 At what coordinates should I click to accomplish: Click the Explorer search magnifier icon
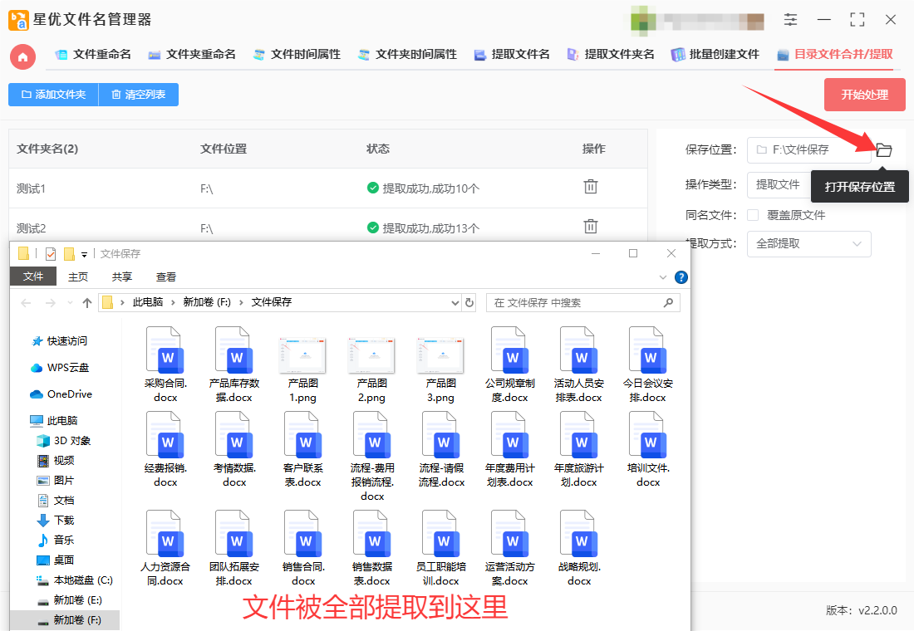pos(668,302)
